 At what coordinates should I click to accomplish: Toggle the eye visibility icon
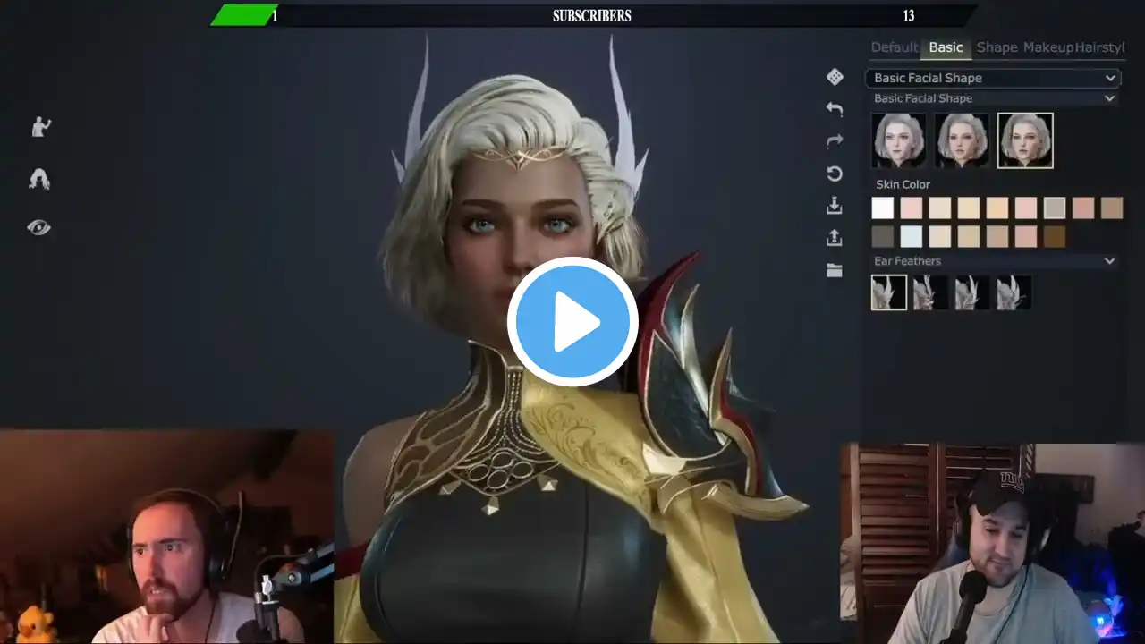(x=38, y=227)
